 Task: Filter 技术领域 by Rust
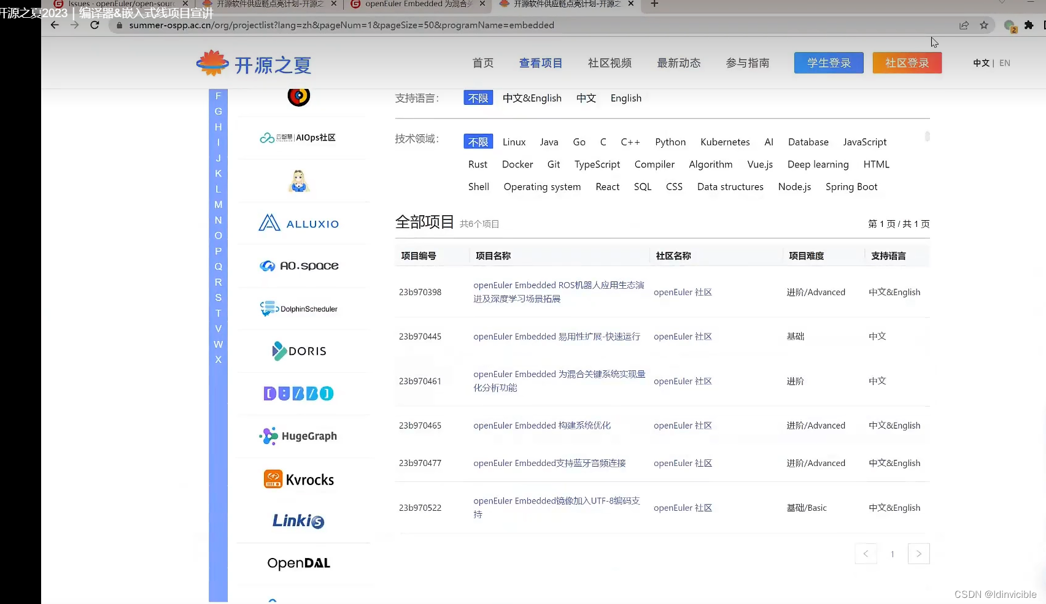(478, 164)
